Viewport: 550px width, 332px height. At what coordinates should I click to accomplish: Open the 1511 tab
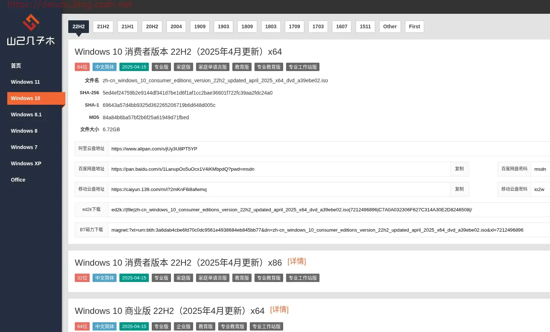[x=365, y=26]
